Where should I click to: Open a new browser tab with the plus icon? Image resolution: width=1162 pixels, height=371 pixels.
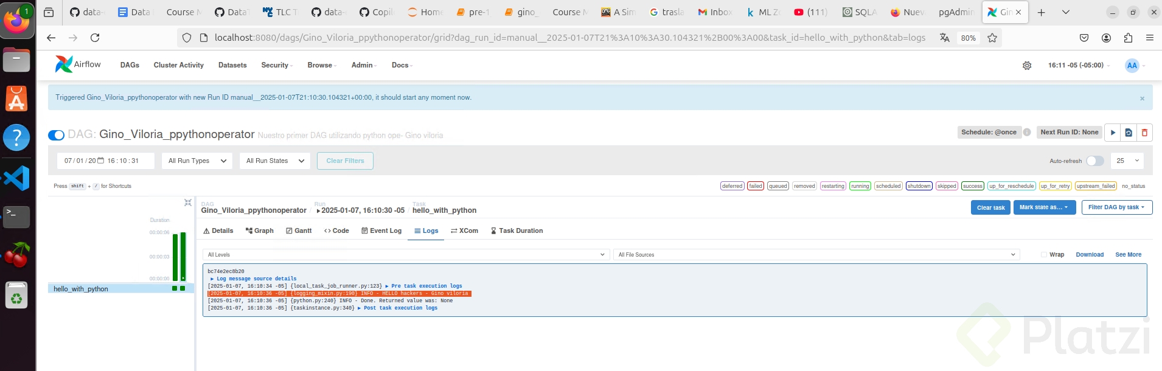click(x=1042, y=12)
